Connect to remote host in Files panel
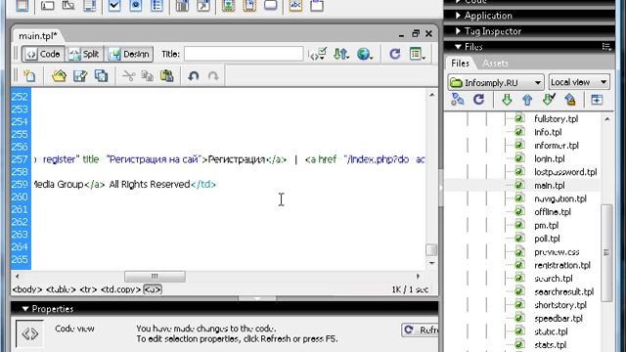 [x=458, y=100]
